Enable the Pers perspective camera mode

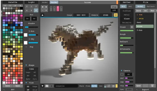point(82,86)
